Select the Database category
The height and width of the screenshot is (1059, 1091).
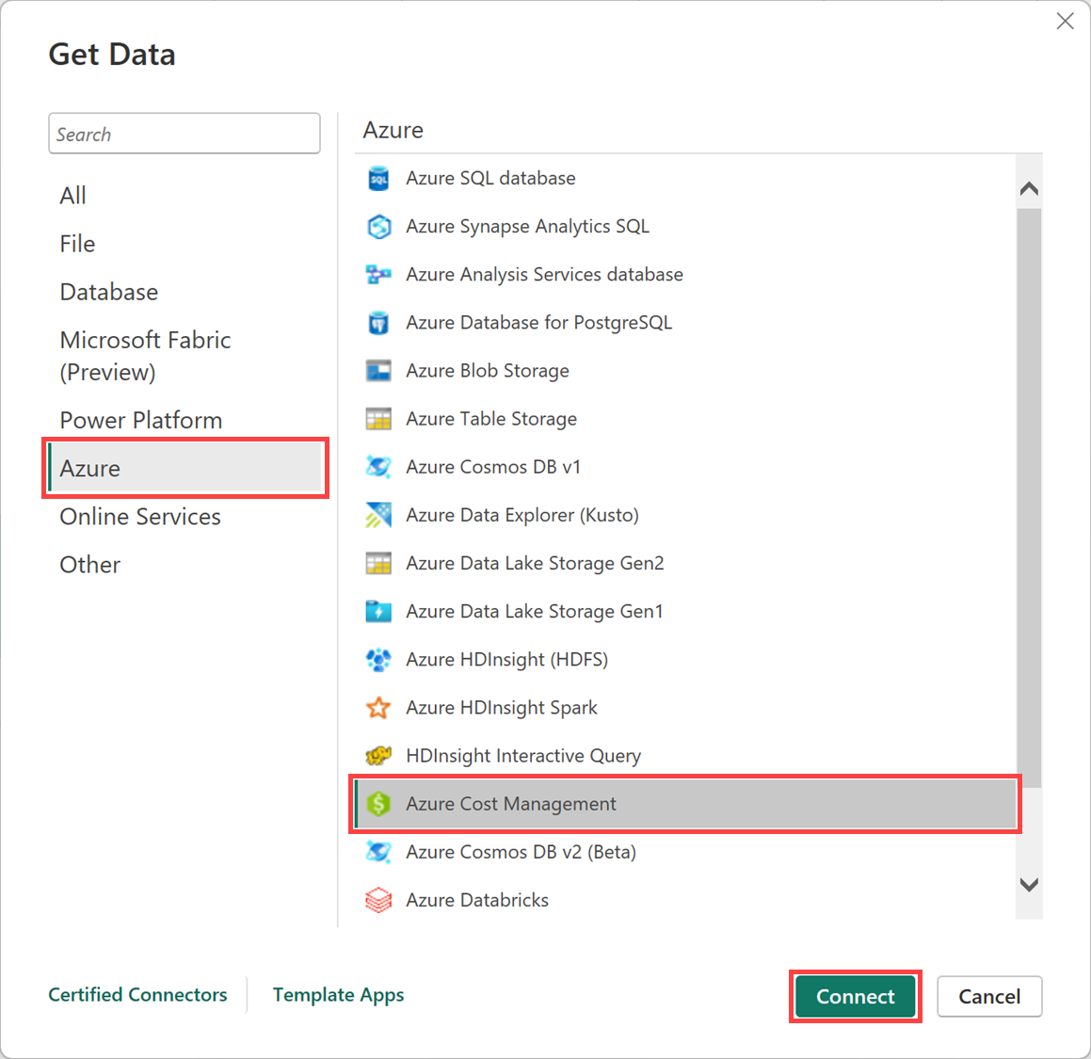(109, 292)
